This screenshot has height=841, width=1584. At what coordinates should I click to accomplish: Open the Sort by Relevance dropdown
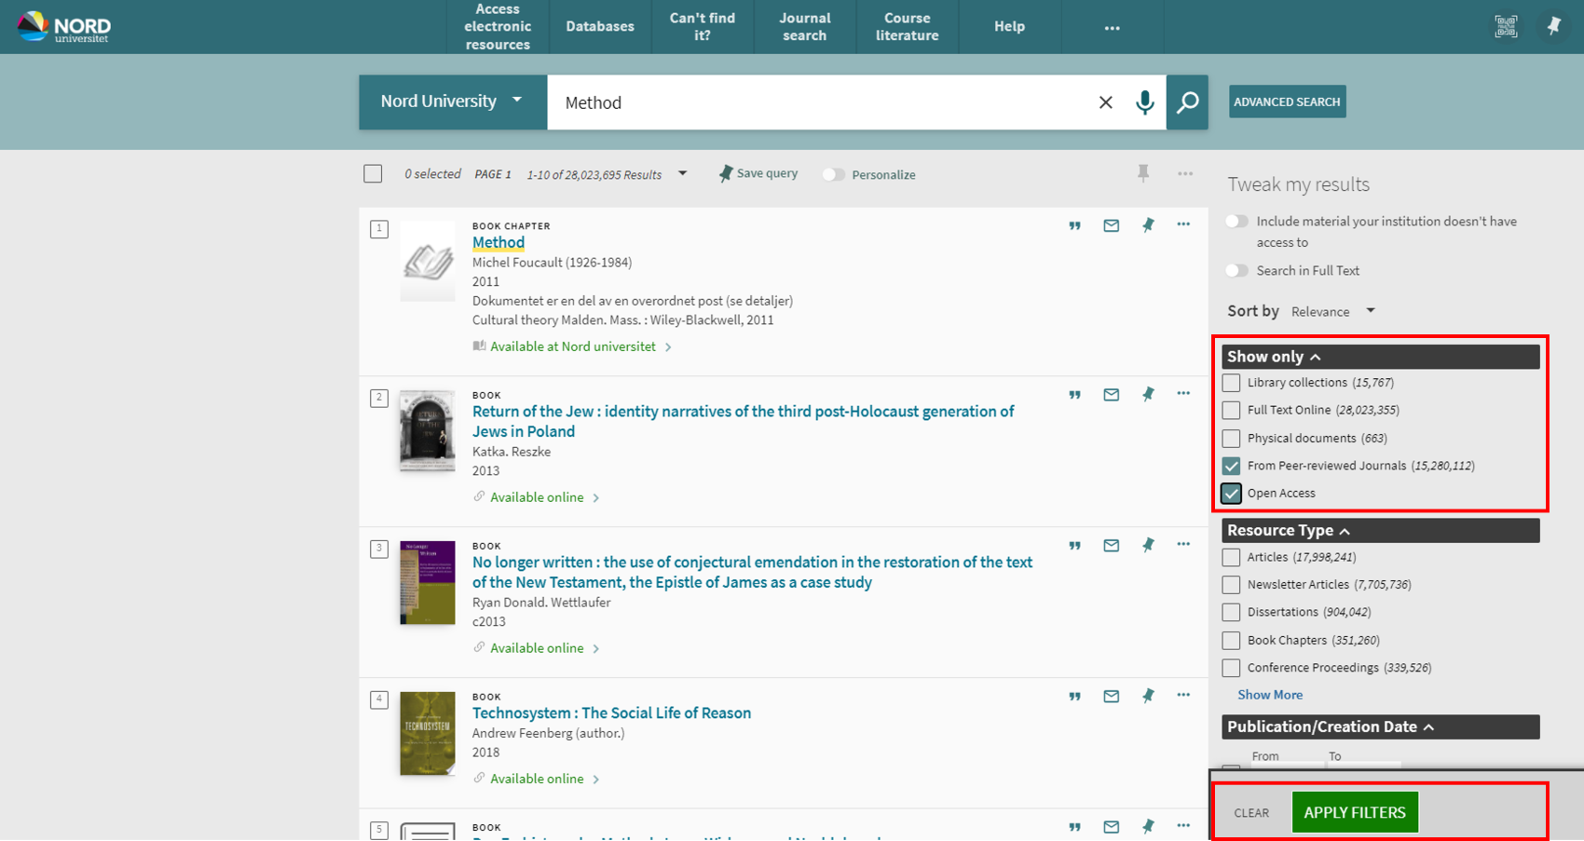pyautogui.click(x=1332, y=311)
